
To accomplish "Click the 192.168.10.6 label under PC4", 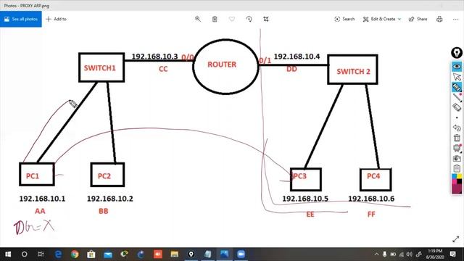I will coord(371,199).
